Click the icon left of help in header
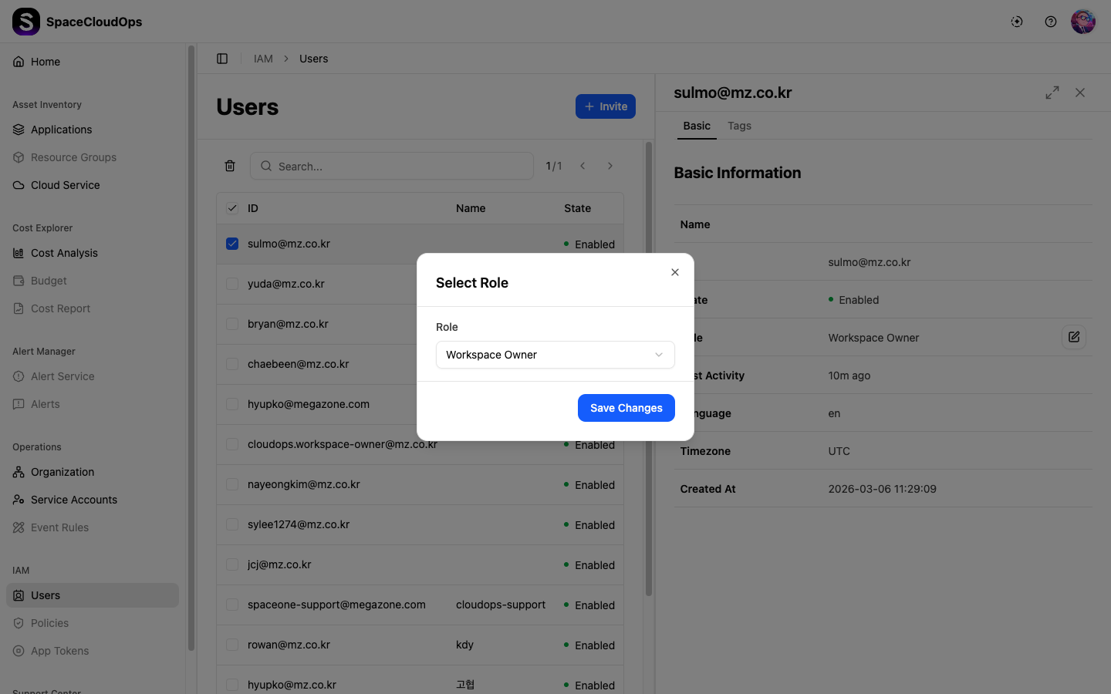This screenshot has height=694, width=1111. pos(1017,22)
